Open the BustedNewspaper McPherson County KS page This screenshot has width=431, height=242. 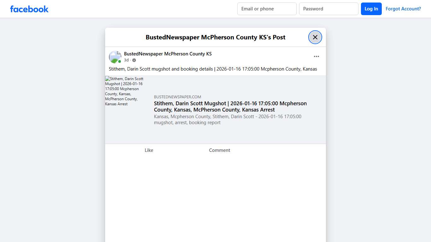coord(168,54)
